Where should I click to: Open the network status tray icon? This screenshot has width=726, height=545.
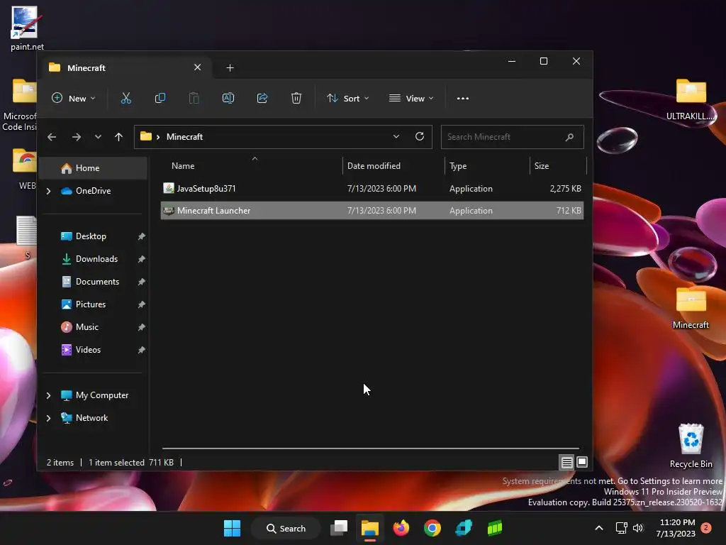click(x=621, y=528)
